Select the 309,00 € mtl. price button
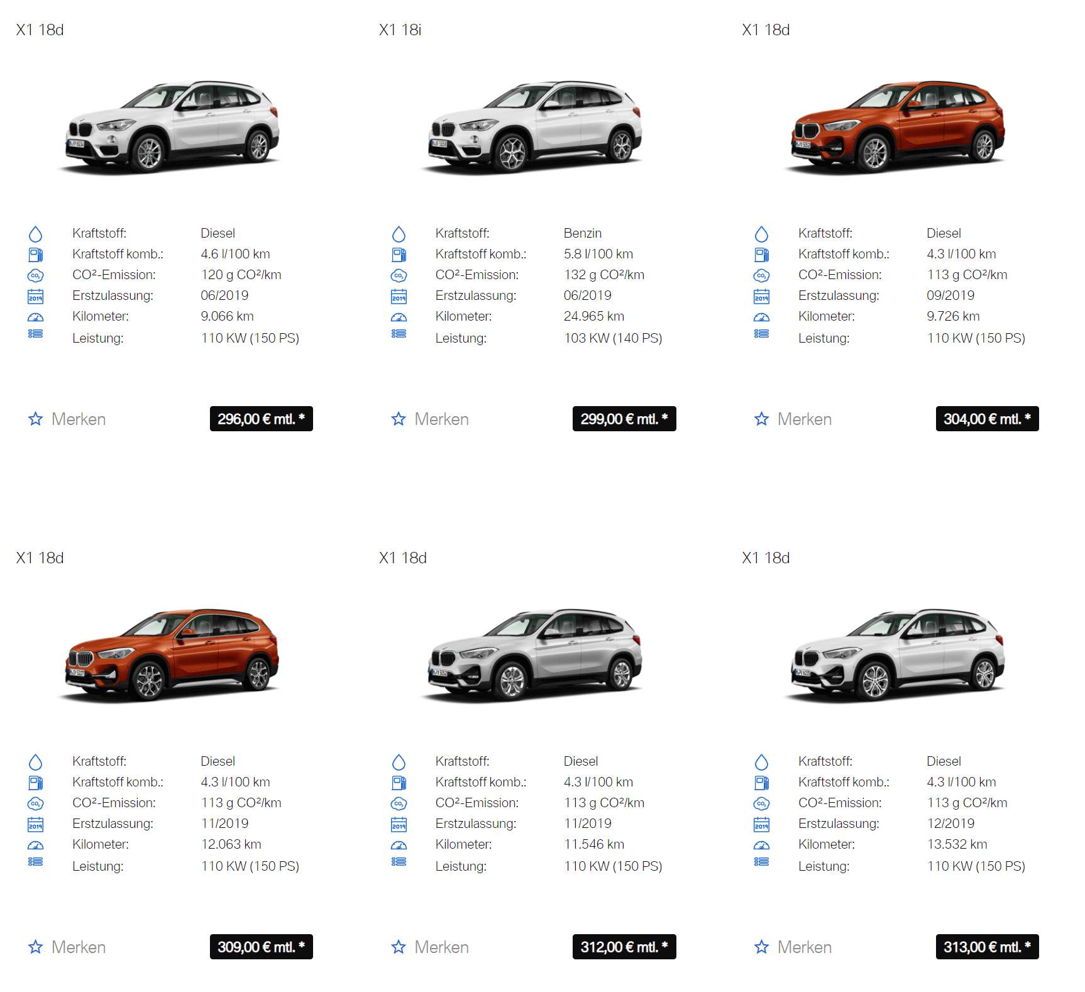Screen dimensions: 1085x992 pyautogui.click(x=262, y=947)
